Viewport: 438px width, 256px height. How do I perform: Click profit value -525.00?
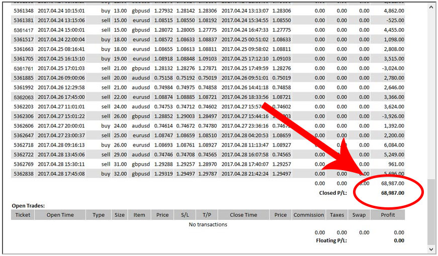[x=395, y=21]
